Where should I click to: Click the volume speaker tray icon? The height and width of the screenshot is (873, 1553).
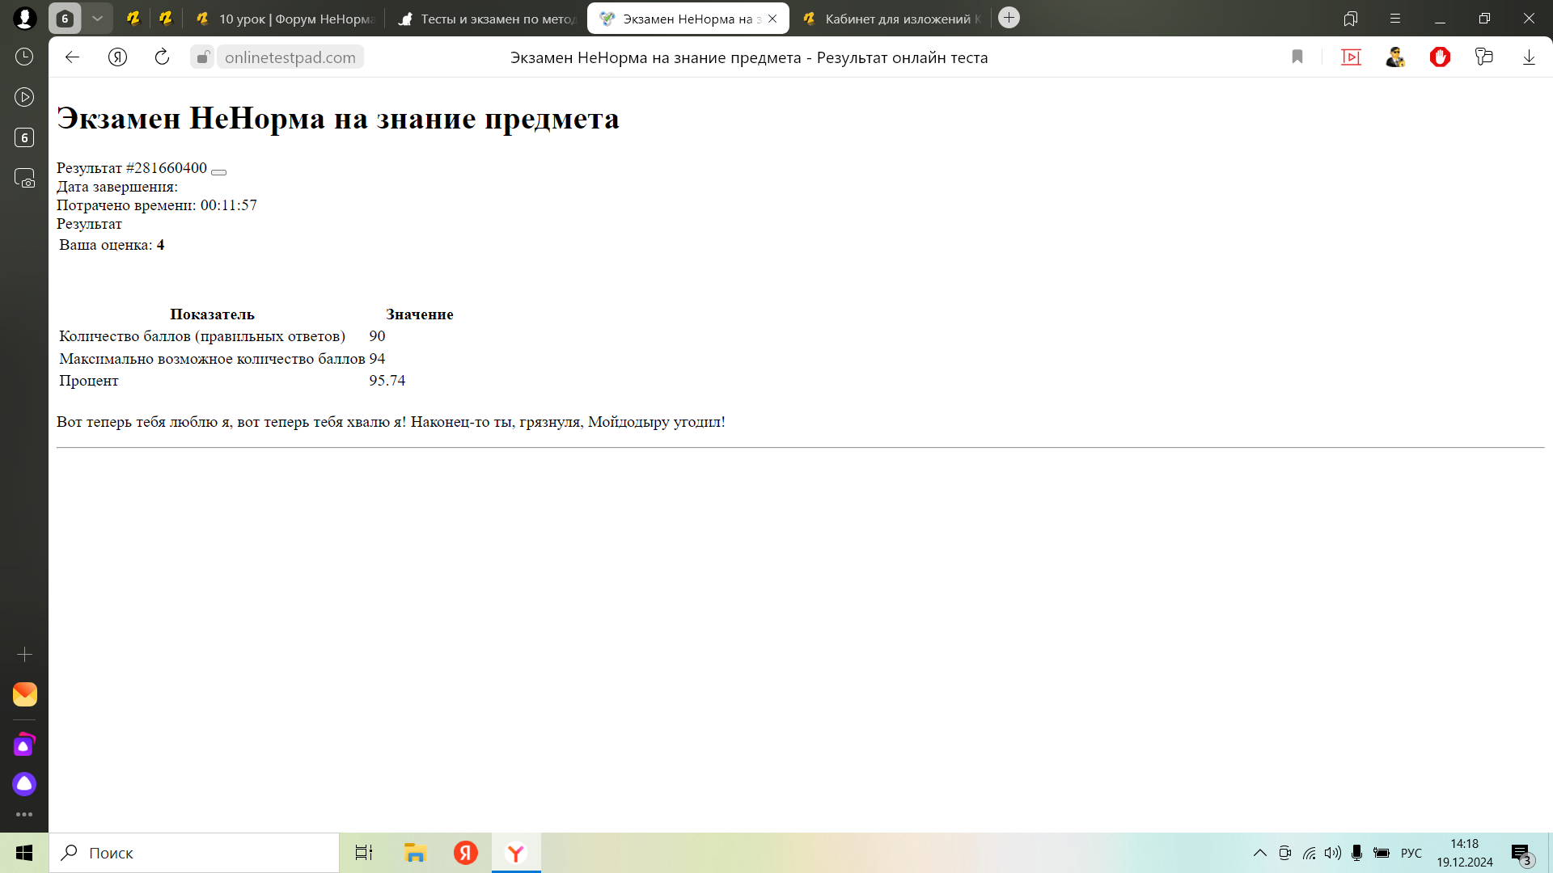tap(1333, 853)
